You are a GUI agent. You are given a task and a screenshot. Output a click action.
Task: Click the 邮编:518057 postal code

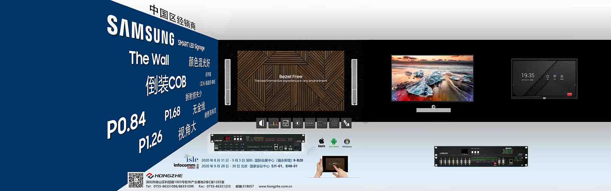click(244, 186)
